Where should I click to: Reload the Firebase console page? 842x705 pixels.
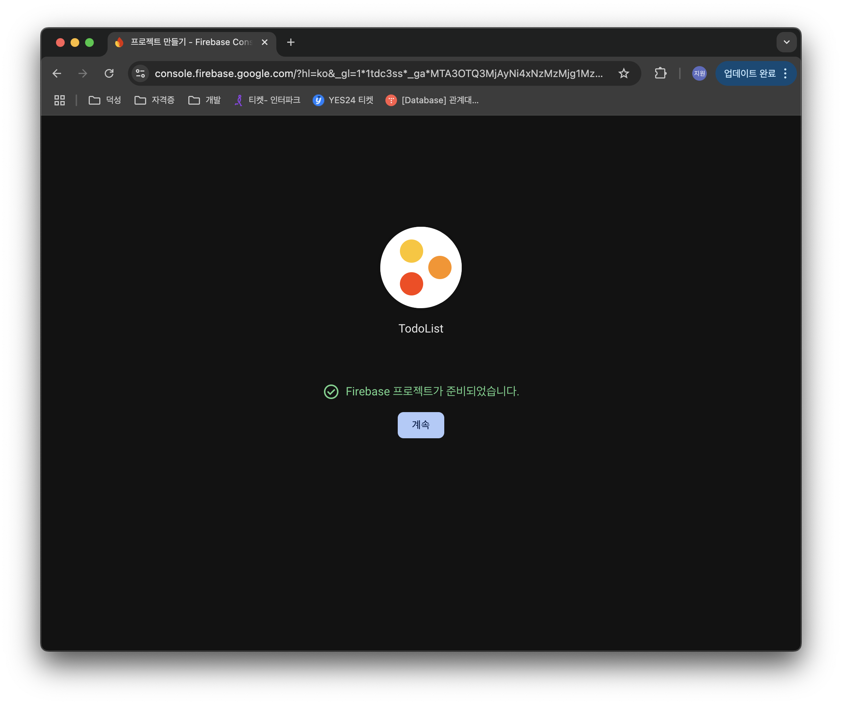tap(109, 73)
